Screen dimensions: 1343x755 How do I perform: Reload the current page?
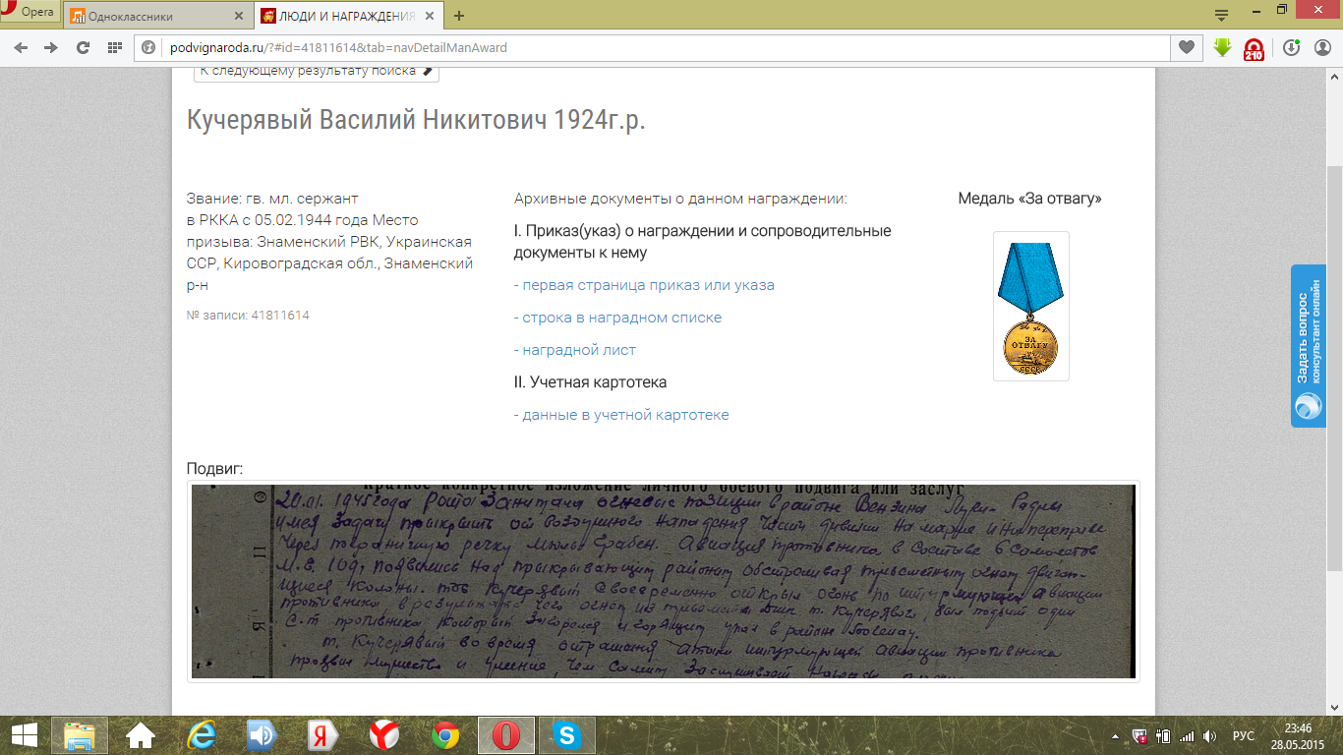(84, 47)
